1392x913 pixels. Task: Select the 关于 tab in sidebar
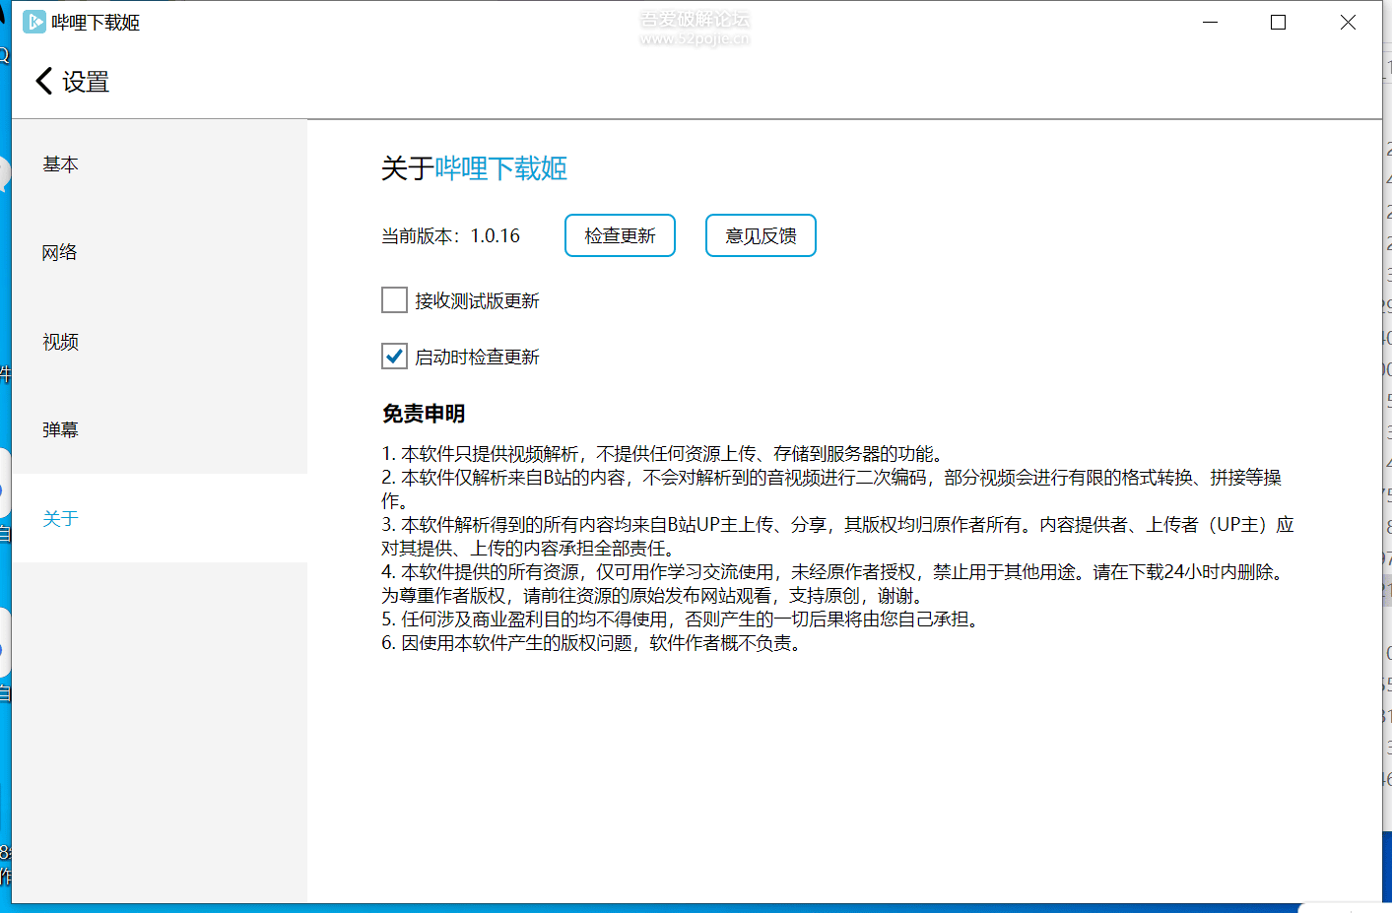160,519
